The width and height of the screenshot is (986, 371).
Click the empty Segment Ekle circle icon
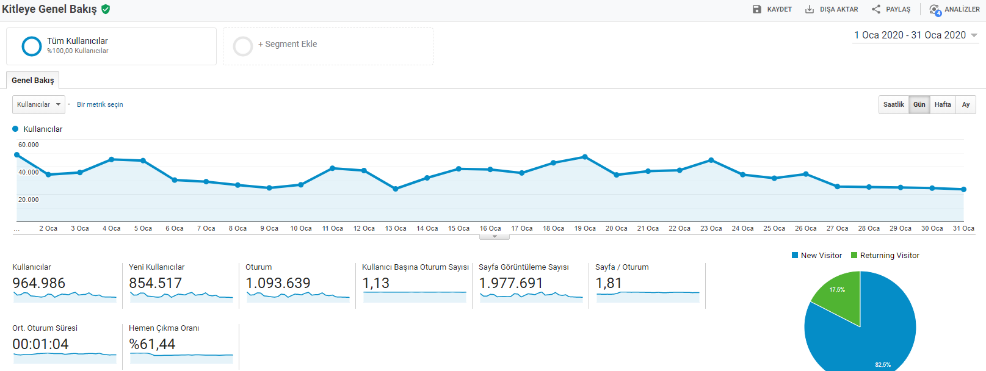click(243, 46)
